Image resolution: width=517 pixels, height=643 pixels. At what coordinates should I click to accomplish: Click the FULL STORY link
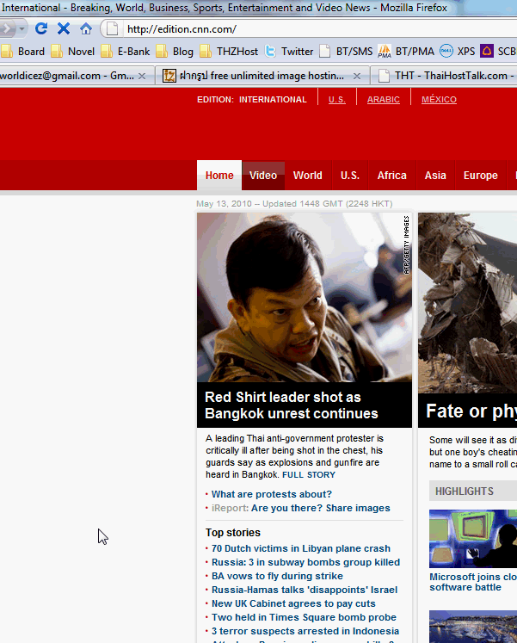click(x=309, y=475)
